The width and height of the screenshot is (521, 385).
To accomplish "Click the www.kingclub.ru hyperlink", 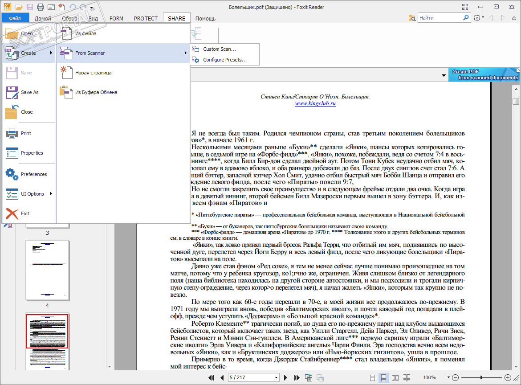I will [315, 103].
